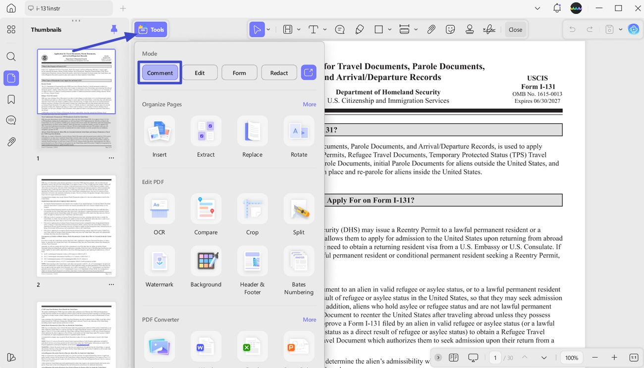Launch the OCR tool
Image resolution: width=644 pixels, height=368 pixels.
click(160, 215)
